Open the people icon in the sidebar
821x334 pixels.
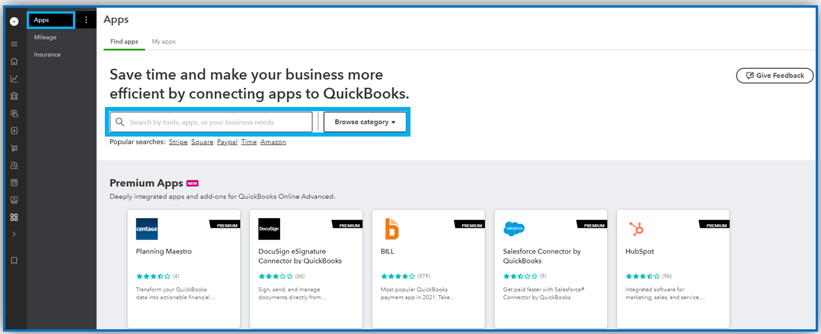[x=14, y=166]
